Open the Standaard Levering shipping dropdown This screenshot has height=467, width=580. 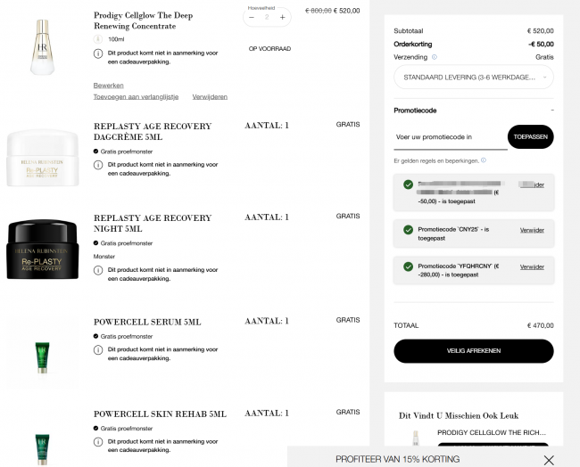coord(474,78)
